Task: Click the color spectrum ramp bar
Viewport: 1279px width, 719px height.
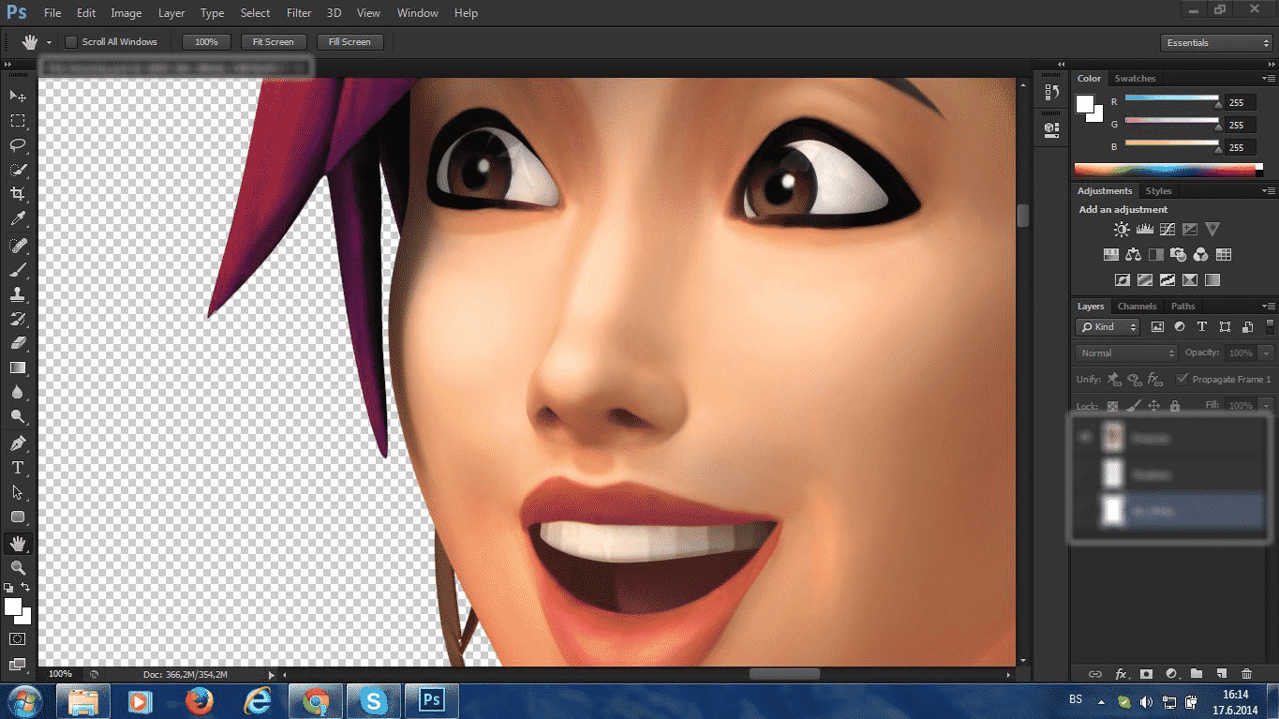Action: tap(1165, 171)
